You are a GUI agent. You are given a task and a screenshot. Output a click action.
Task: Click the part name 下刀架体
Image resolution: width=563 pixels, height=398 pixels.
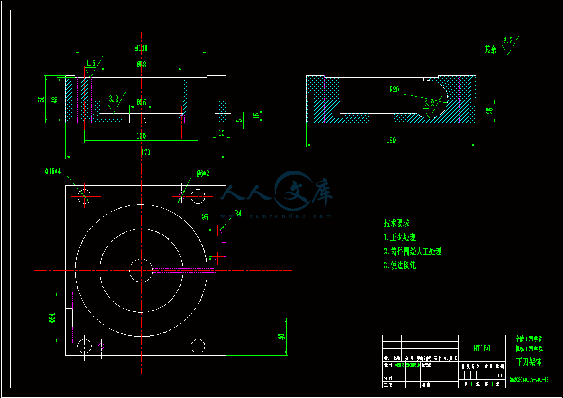point(529,362)
